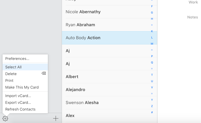Jump to # section in index
The image size is (201, 123).
[x=152, y=112]
